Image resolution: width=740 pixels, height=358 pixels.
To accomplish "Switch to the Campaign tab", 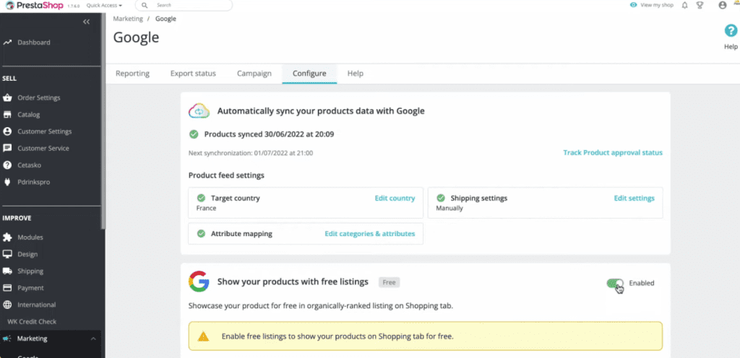I will [254, 74].
